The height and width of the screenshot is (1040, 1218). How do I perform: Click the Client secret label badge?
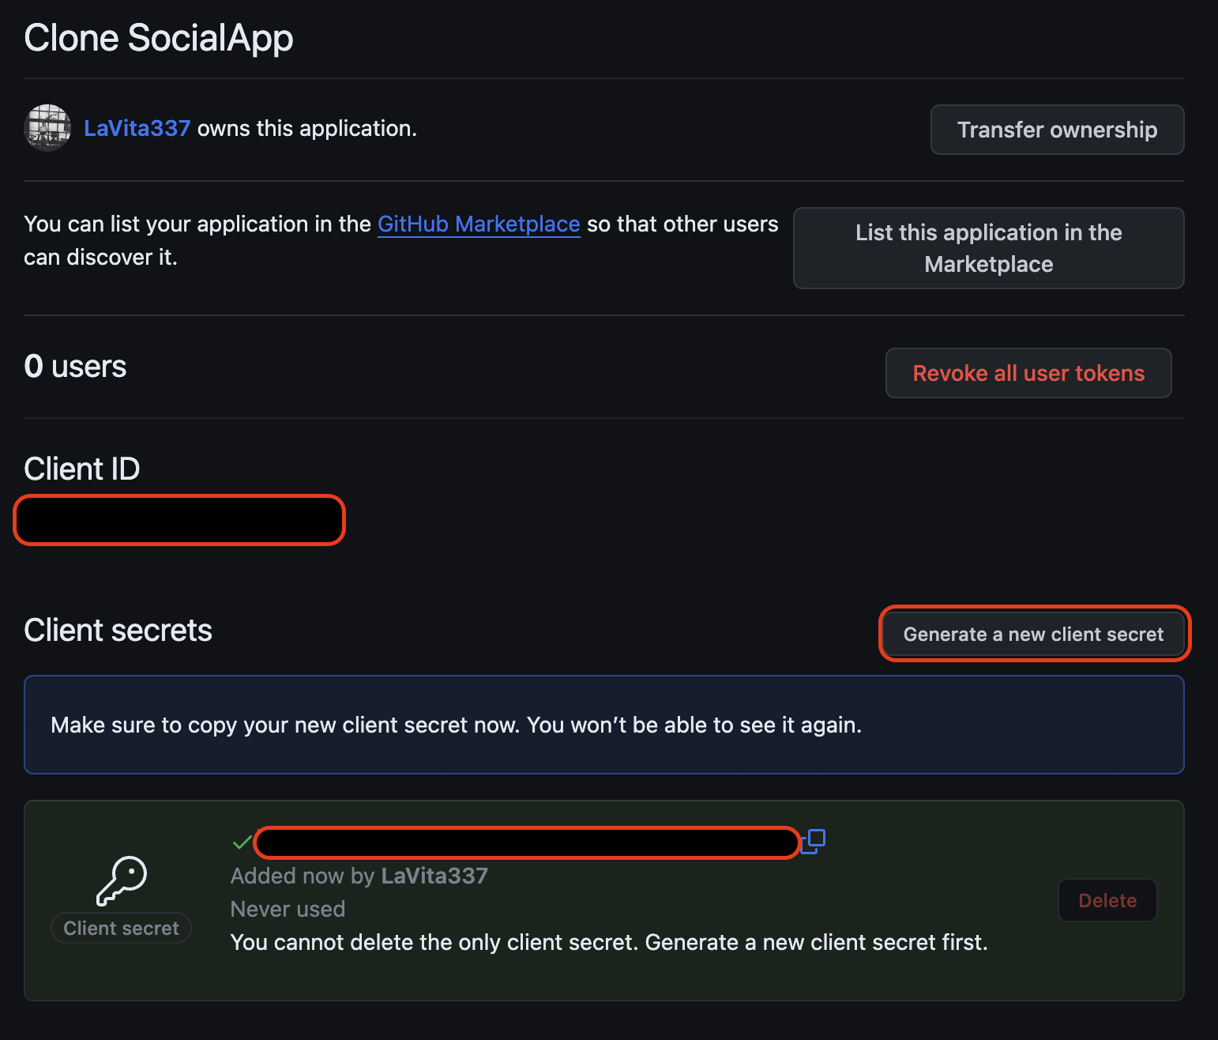121,928
